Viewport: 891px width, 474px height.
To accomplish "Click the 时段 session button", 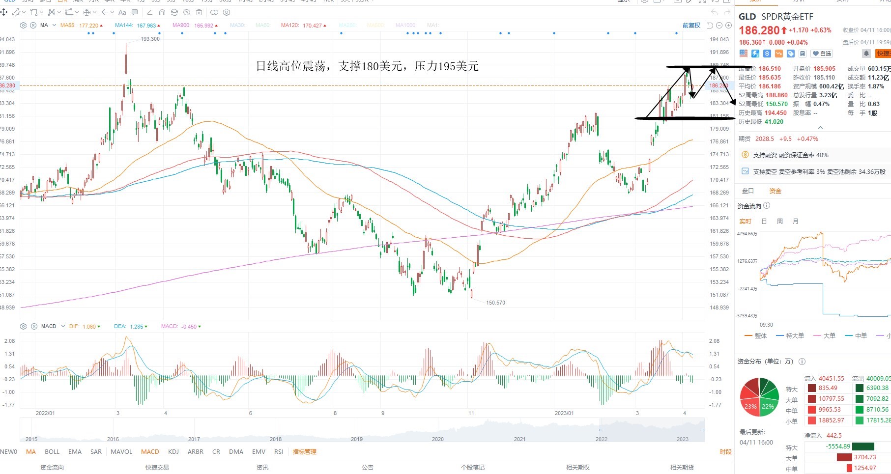I will (725, 451).
